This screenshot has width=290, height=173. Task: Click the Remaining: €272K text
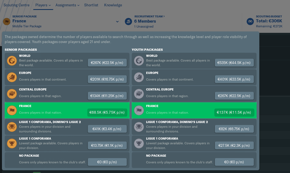[269, 26]
